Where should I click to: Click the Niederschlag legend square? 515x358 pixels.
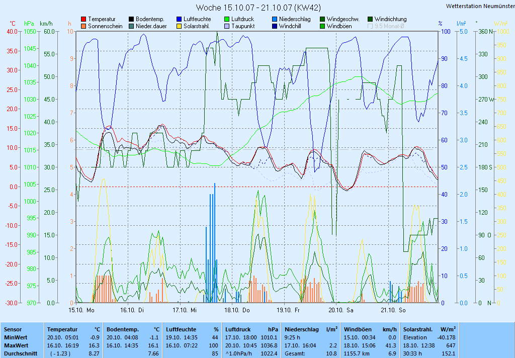tap(275, 19)
